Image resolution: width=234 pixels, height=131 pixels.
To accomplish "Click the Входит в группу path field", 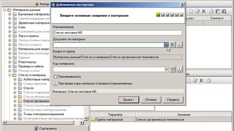I will pos(117,57).
